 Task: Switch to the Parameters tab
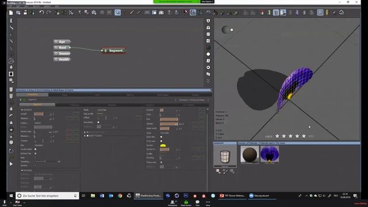[32, 94]
